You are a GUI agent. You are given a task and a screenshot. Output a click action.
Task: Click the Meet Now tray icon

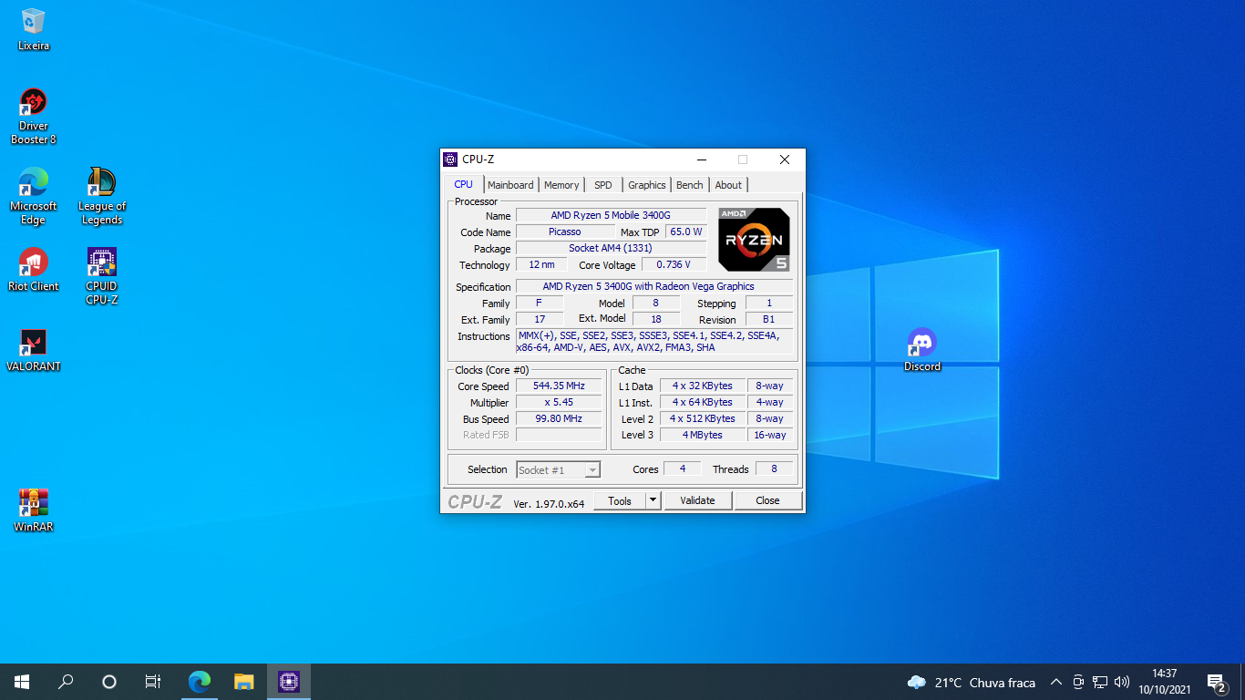pyautogui.click(x=1078, y=682)
